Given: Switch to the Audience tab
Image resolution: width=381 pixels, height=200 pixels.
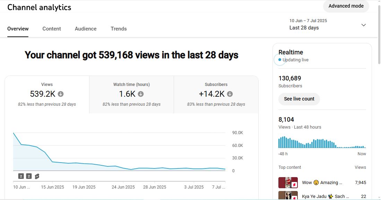Looking at the screenshot, I should tap(85, 29).
